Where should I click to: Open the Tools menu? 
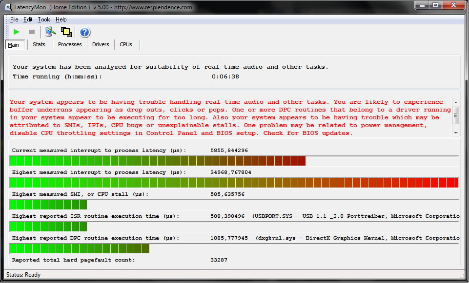tap(44, 19)
